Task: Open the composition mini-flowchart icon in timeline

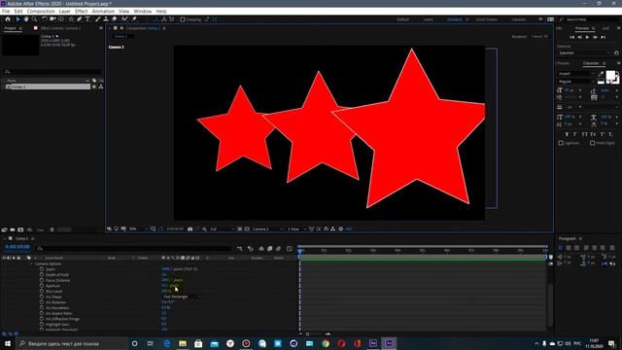Action: coord(240,249)
